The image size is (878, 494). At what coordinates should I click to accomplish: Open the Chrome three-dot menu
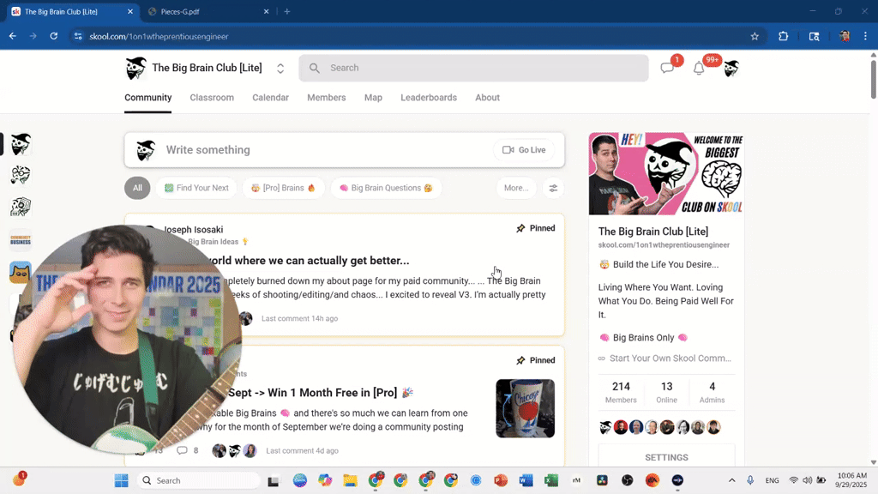tap(866, 36)
